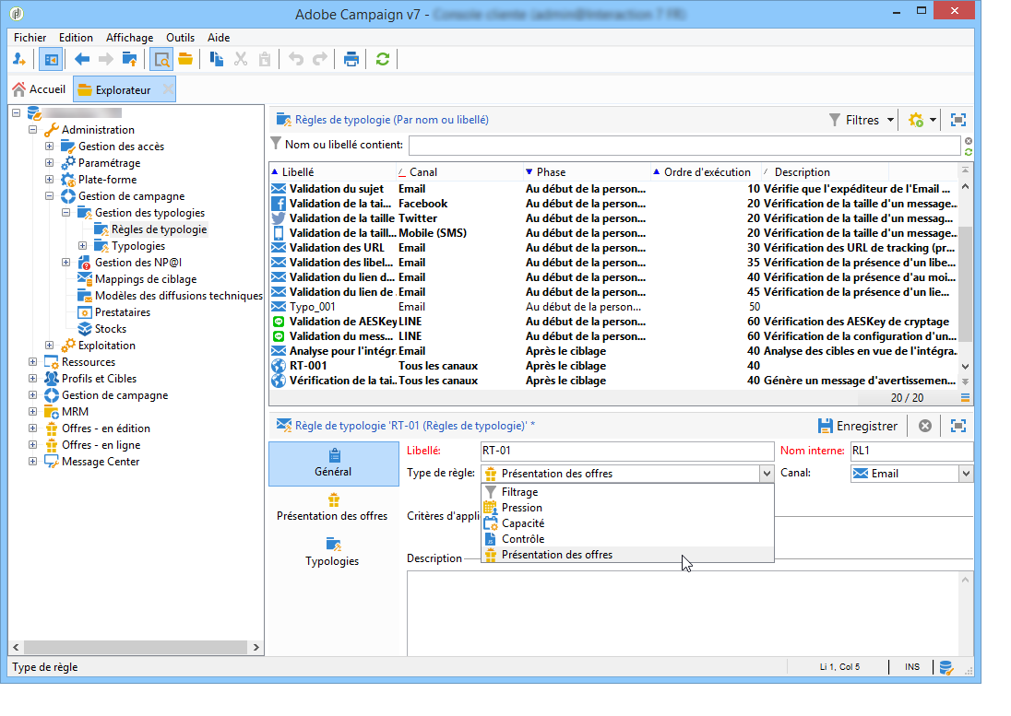Select the Général section icon
This screenshot has width=1011, height=716.
334,456
